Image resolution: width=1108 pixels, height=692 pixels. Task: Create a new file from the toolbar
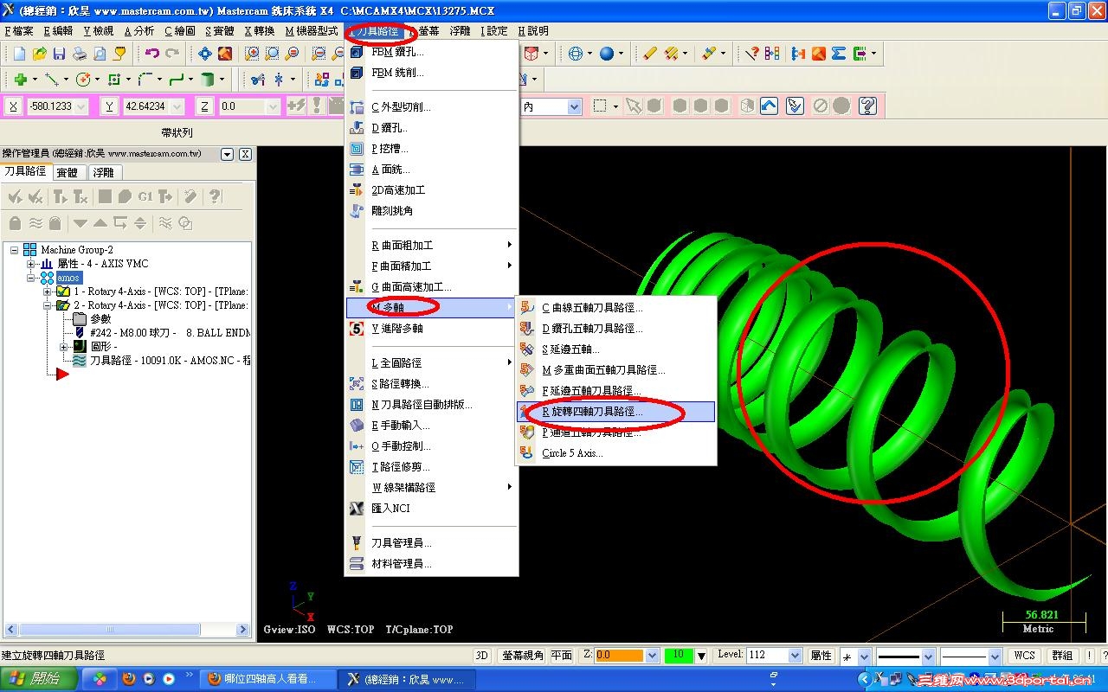20,54
